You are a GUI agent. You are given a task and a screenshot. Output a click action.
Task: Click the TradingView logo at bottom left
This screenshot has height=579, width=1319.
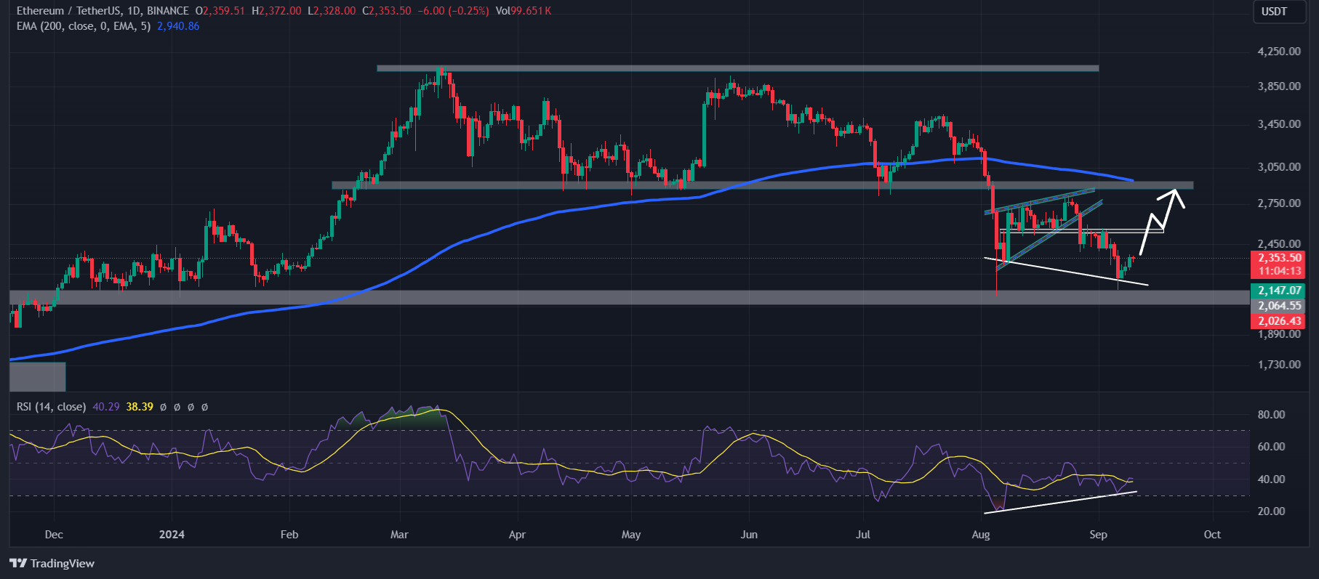pos(52,563)
